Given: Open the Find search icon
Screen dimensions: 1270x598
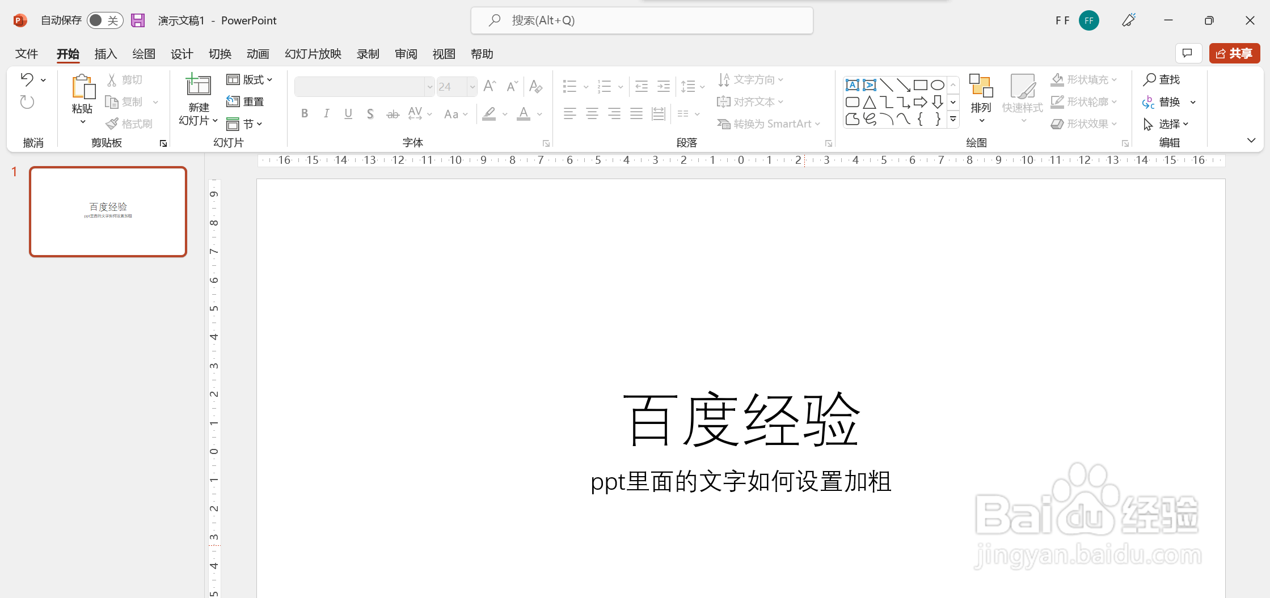Looking at the screenshot, I should (x=1149, y=79).
